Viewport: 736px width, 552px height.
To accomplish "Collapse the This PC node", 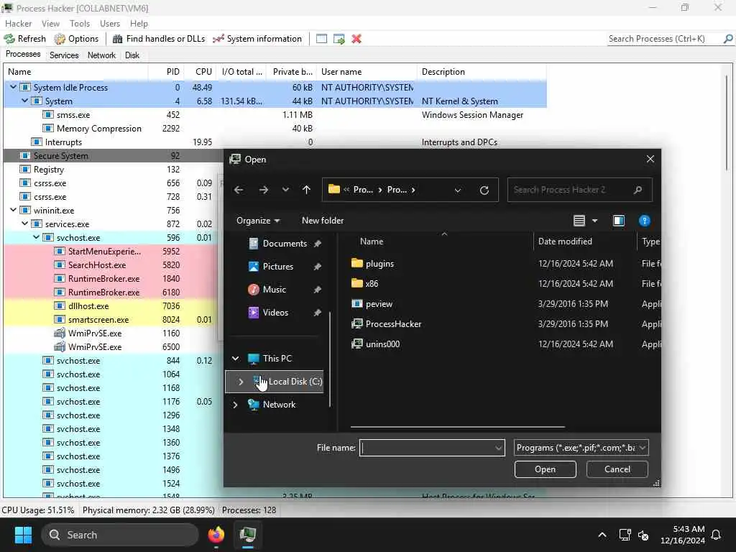I will click(x=235, y=359).
